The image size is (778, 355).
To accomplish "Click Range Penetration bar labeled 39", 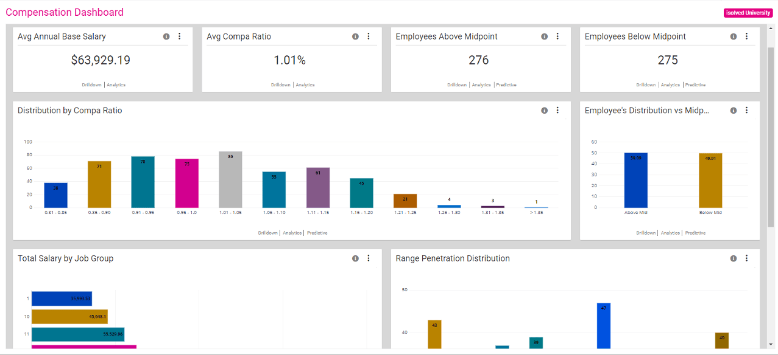I will 536,343.
